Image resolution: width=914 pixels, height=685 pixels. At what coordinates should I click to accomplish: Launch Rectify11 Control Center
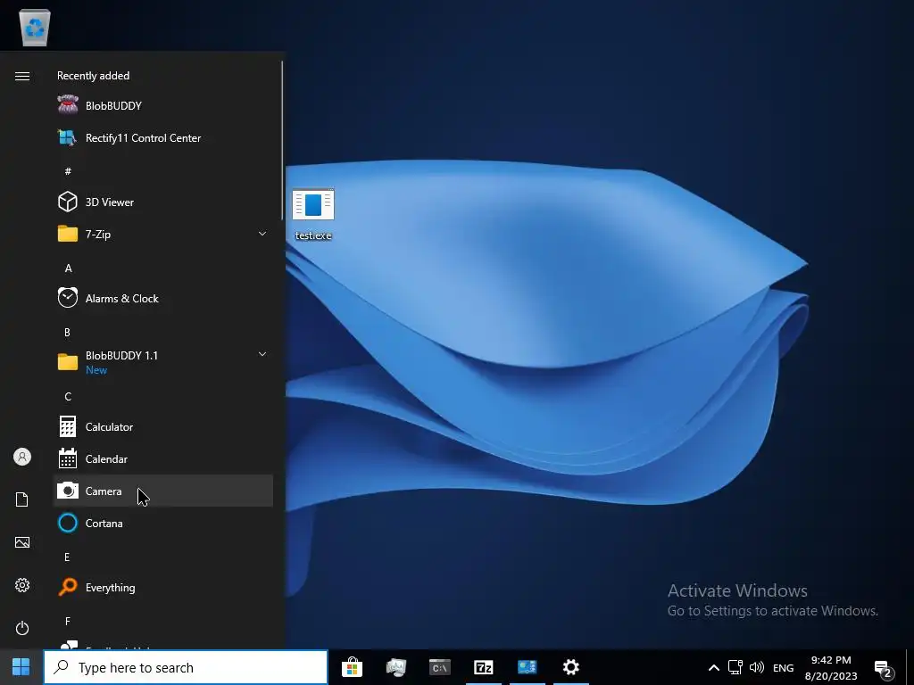click(163, 138)
